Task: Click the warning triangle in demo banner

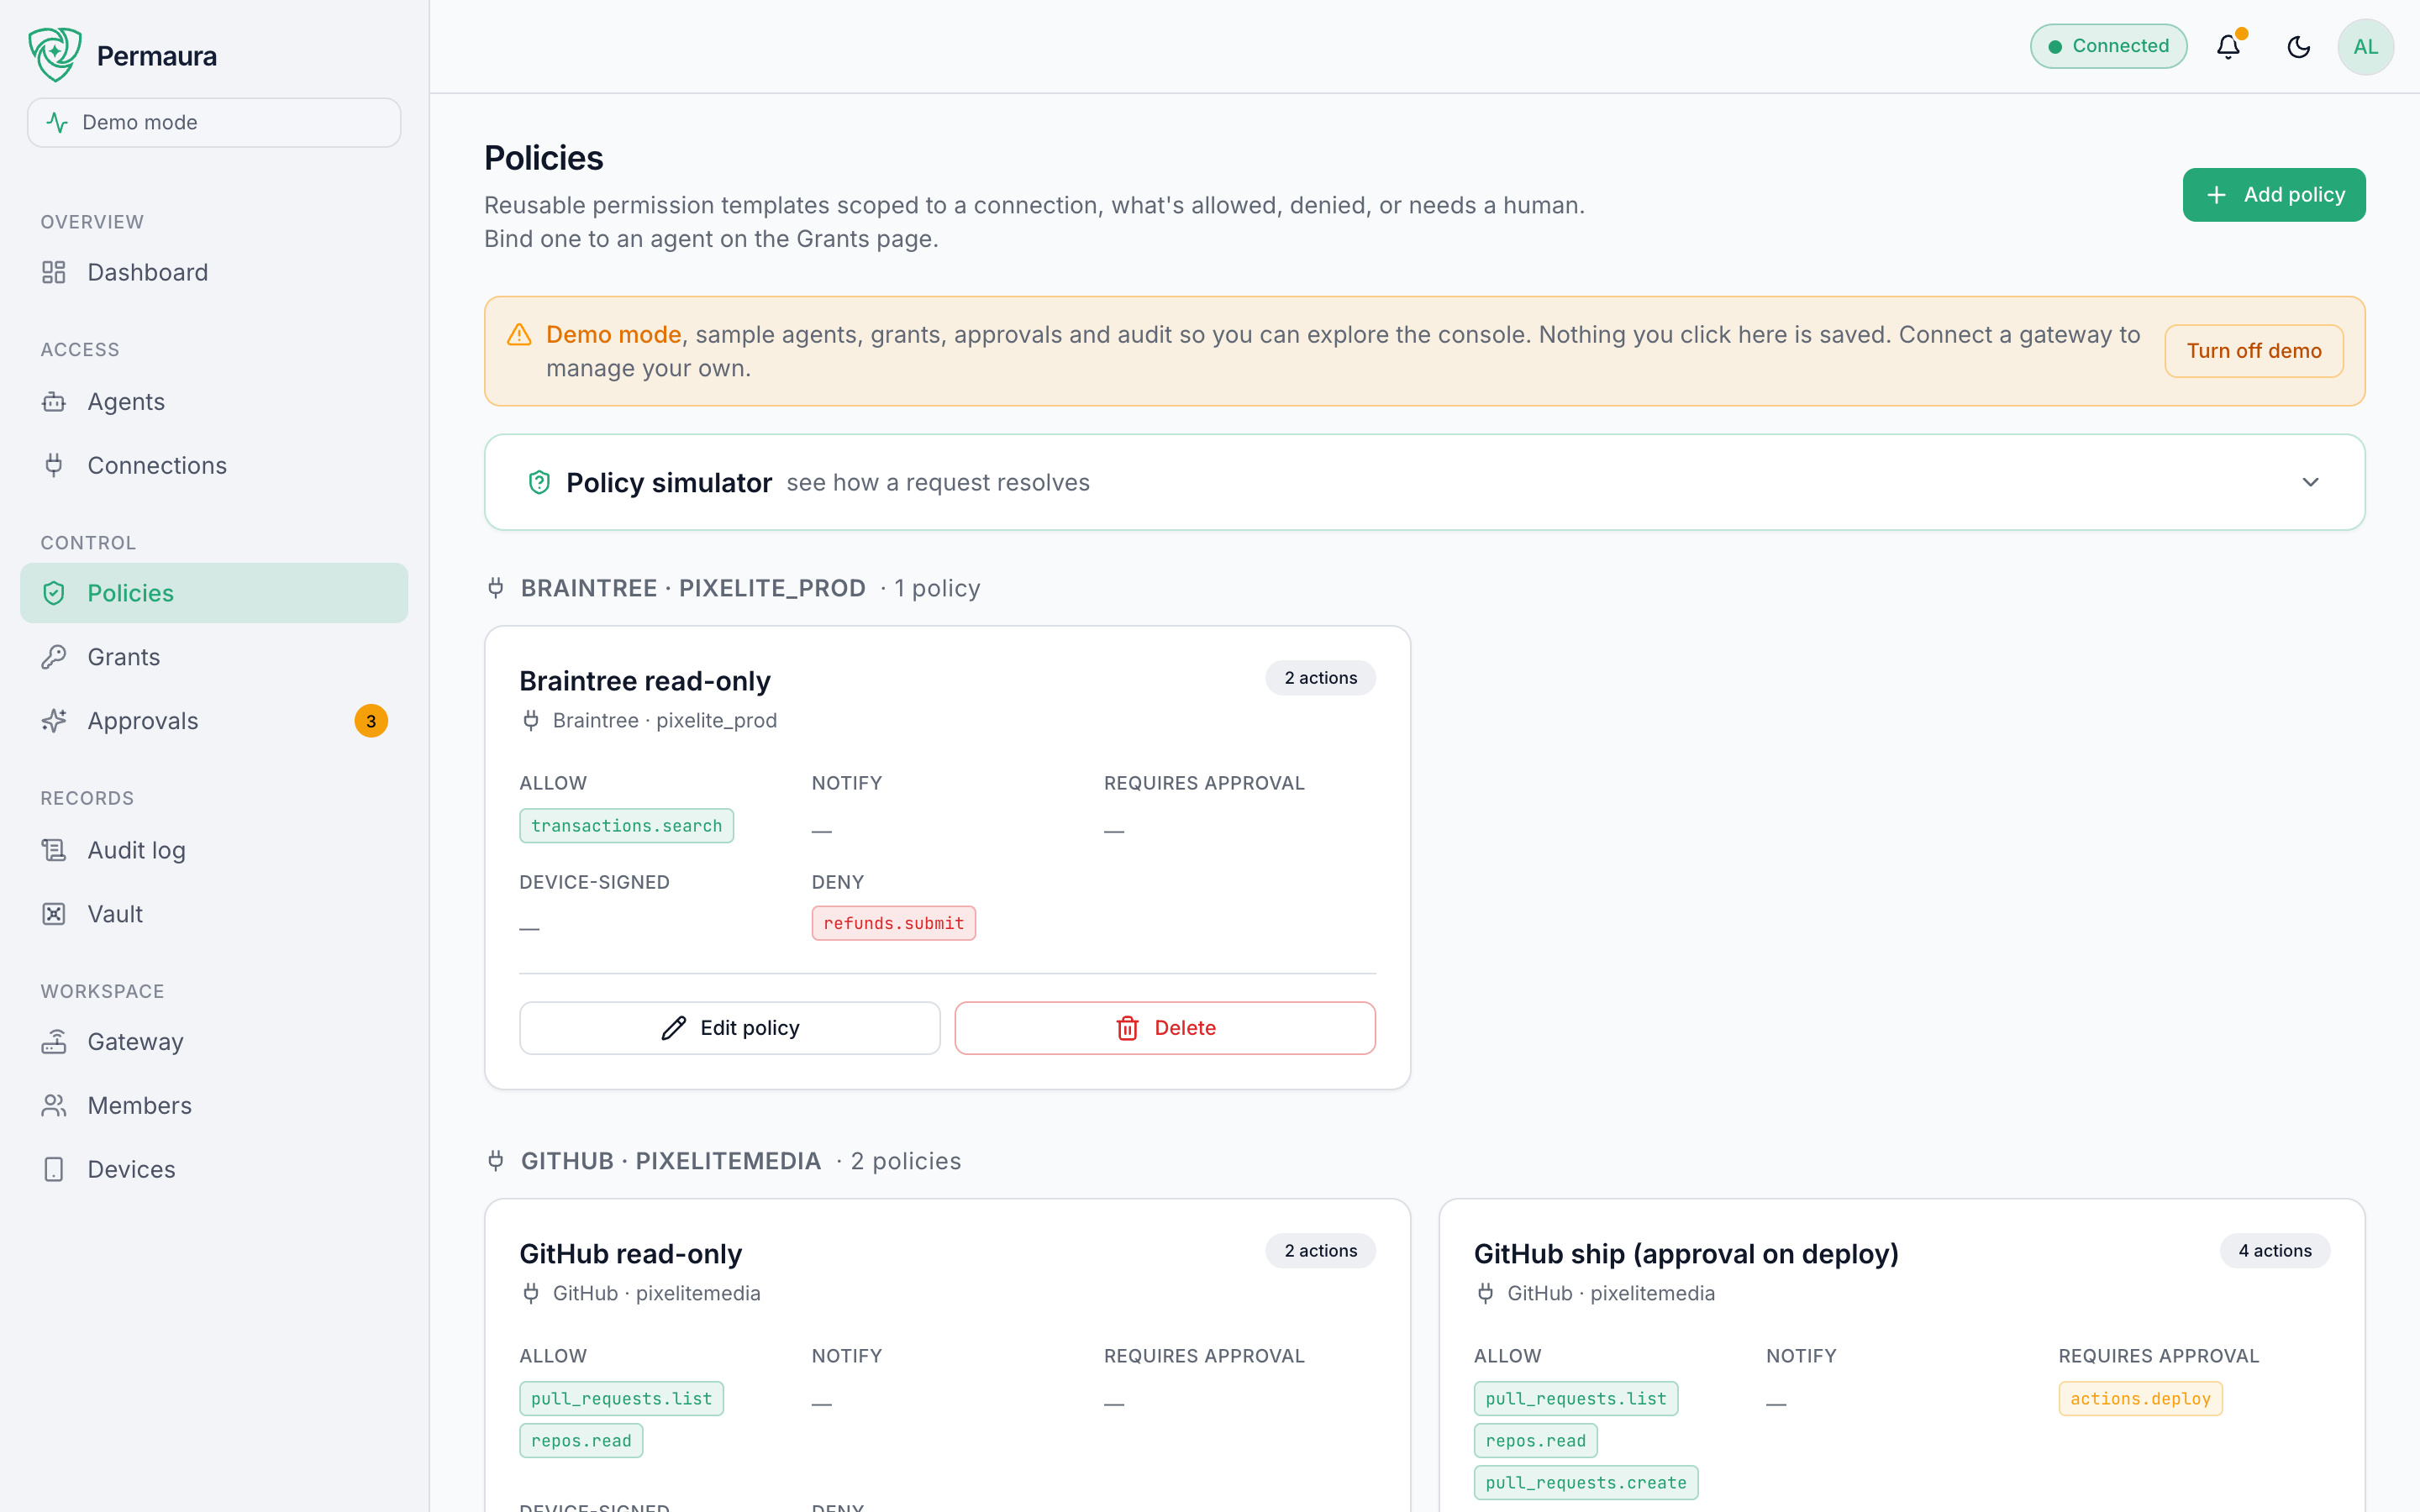Action: [519, 335]
